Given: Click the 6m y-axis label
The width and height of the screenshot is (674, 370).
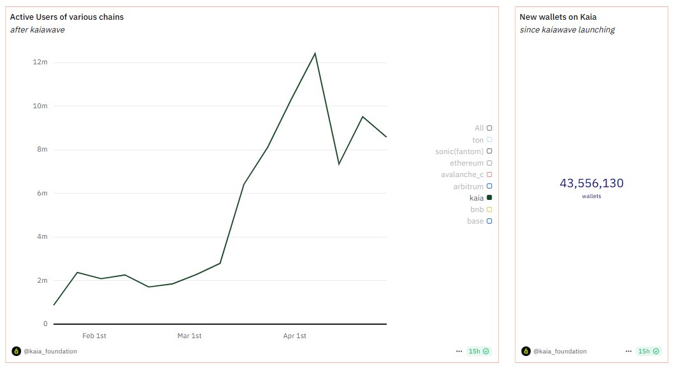Looking at the screenshot, I should [x=42, y=193].
